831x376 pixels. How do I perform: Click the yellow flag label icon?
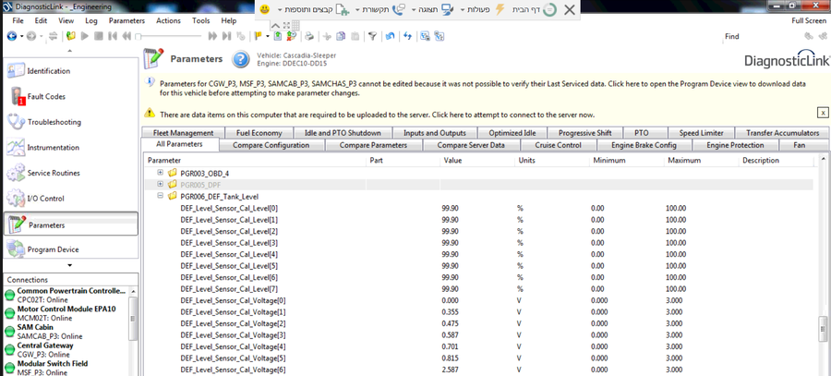coord(259,36)
